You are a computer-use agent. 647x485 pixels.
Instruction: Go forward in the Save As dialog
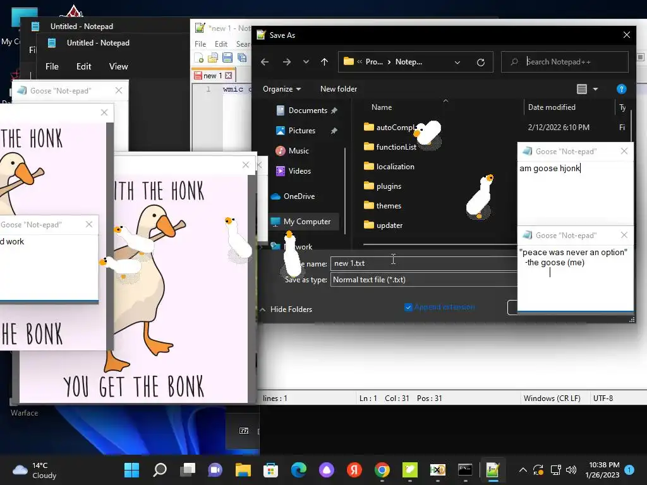point(286,62)
